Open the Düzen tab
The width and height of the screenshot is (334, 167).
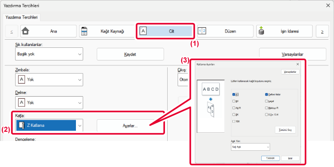(x=225, y=31)
